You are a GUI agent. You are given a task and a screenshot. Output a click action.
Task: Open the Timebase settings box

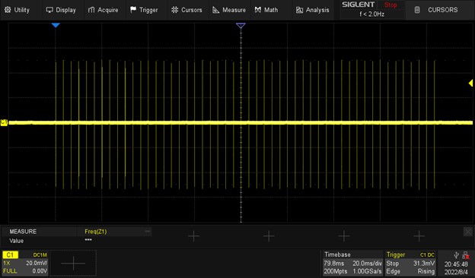pyautogui.click(x=352, y=263)
